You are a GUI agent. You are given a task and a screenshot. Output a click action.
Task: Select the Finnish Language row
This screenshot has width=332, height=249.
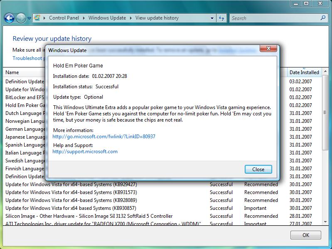[x=25, y=169]
